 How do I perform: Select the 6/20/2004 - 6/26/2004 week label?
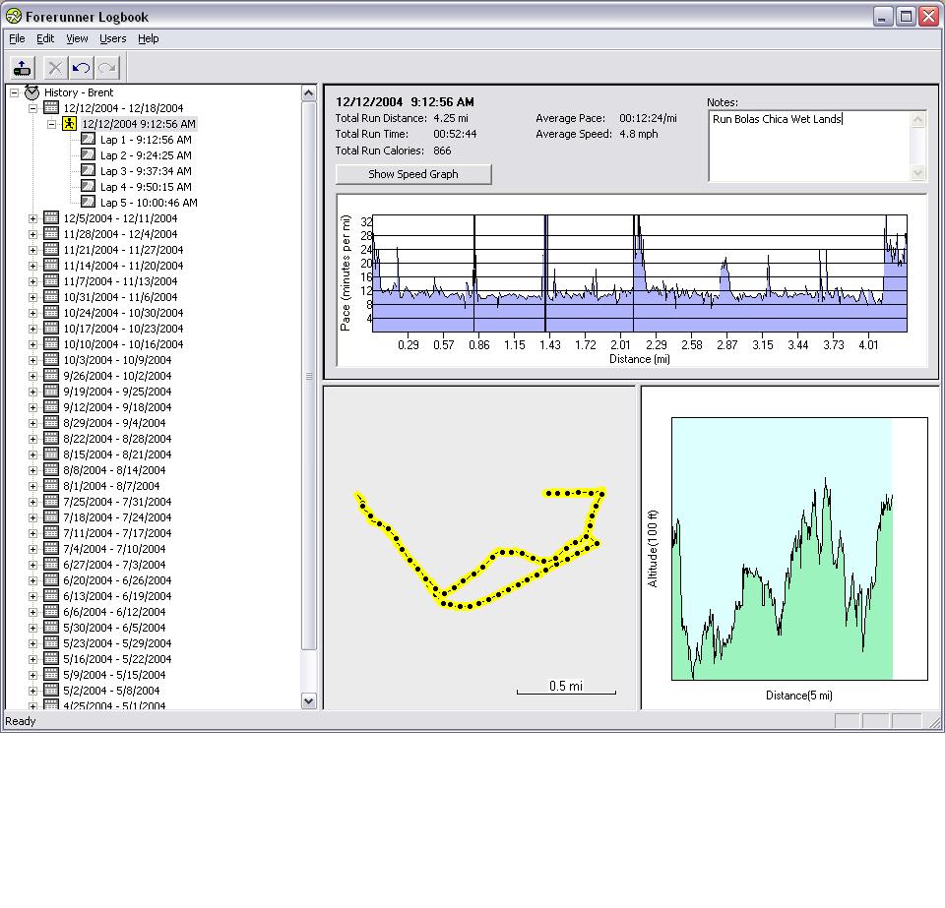click(x=117, y=580)
